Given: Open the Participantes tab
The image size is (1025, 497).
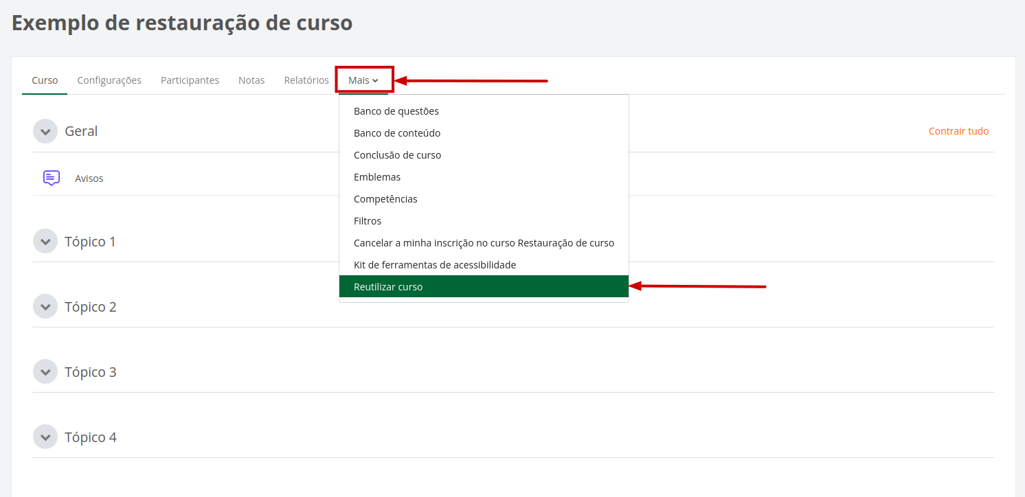Looking at the screenshot, I should point(190,80).
